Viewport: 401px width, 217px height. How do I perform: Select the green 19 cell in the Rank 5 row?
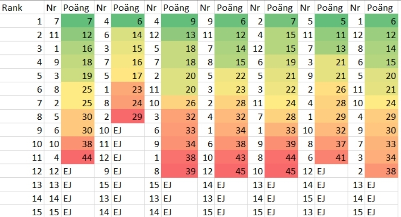tap(78, 76)
